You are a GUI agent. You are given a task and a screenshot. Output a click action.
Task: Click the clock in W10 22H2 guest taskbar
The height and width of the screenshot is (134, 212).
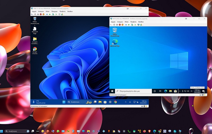[x=197, y=91]
